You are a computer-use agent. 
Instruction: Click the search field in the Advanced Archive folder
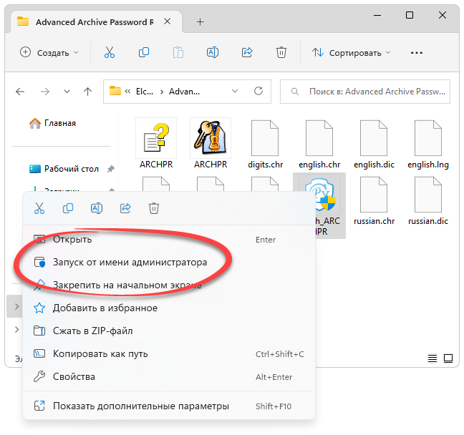[365, 92]
